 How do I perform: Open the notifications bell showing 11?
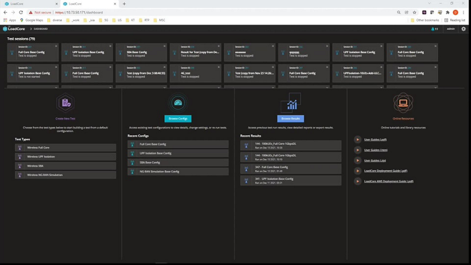click(434, 29)
